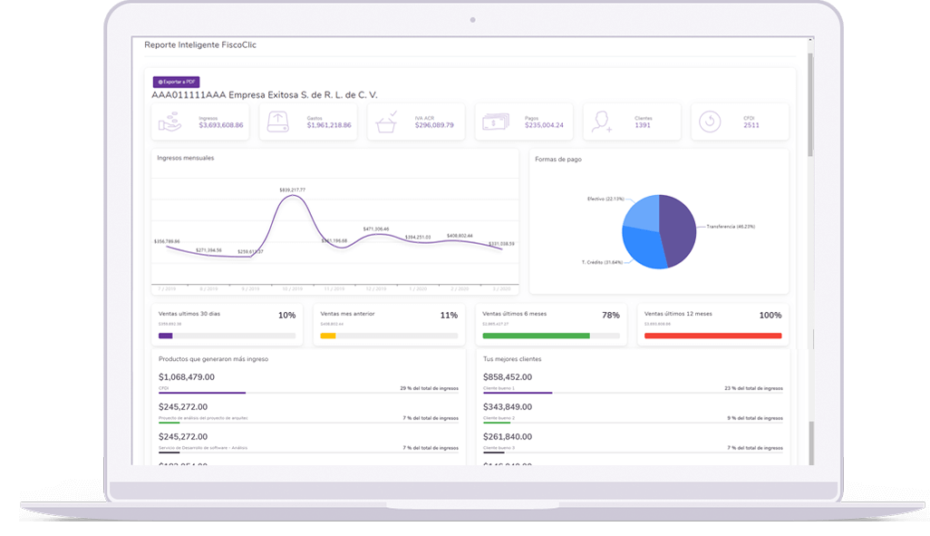
Task: Click the red Ventas últimos 12 meses bar
Action: tap(712, 336)
